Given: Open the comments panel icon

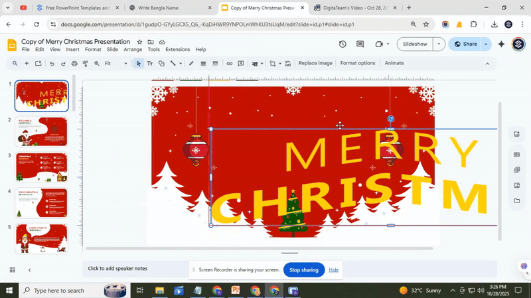Looking at the screenshot, I should 360,44.
